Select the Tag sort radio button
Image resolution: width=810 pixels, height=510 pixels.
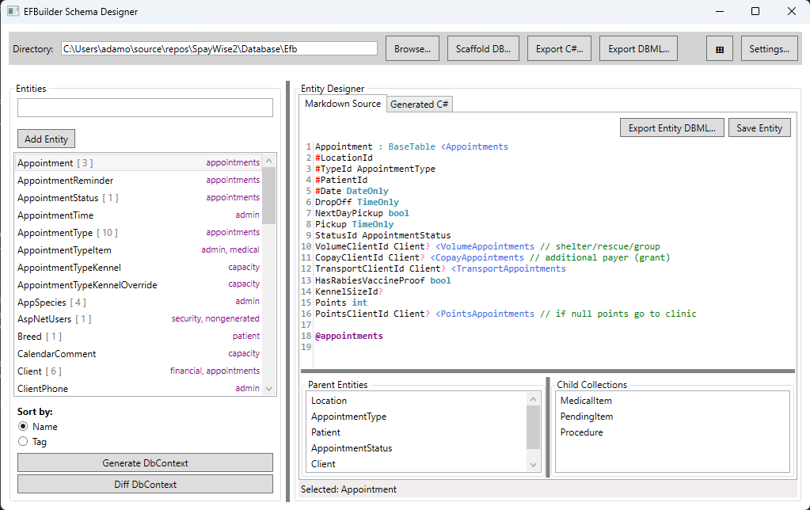coord(23,442)
